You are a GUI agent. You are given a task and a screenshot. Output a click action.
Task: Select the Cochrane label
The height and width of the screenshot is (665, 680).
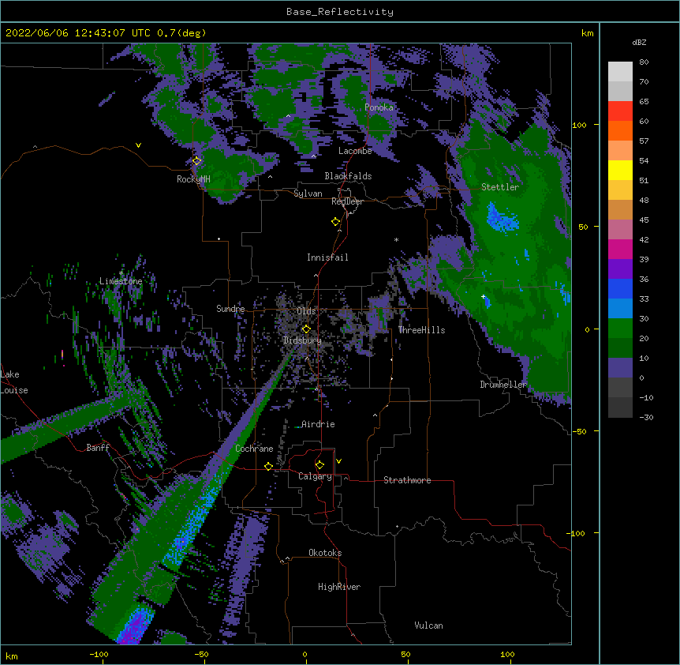tap(254, 449)
